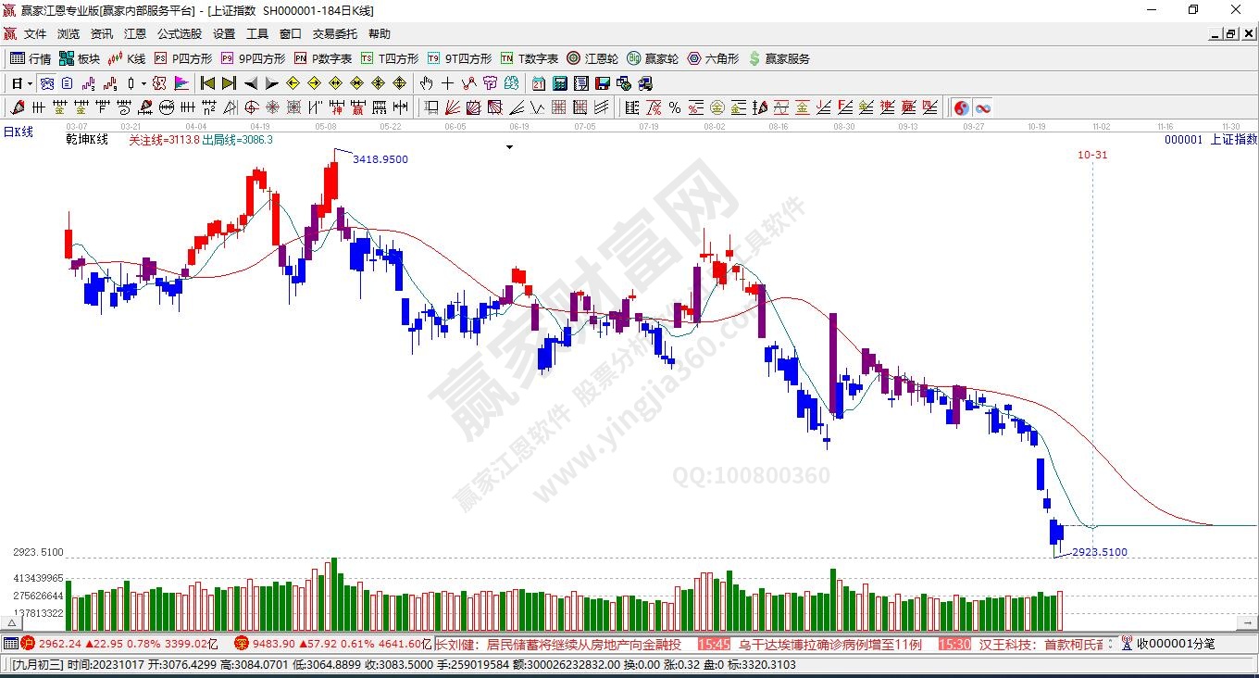Screen dimensions: 1259x678
Task: Click the red floppy disk save icon
Action: pos(603,83)
